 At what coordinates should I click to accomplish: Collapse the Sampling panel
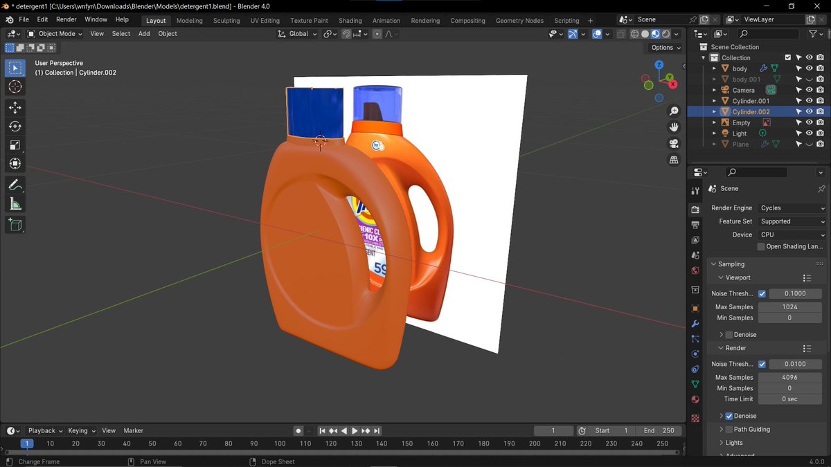click(x=731, y=264)
